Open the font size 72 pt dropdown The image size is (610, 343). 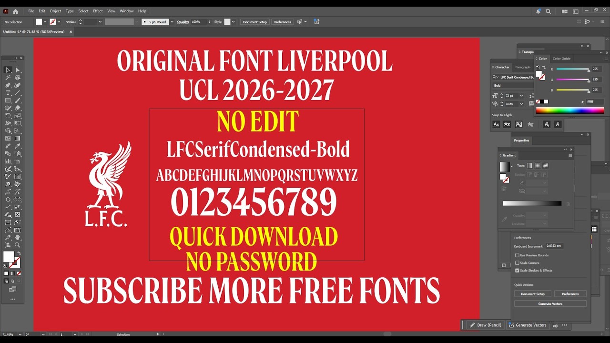tap(521, 96)
